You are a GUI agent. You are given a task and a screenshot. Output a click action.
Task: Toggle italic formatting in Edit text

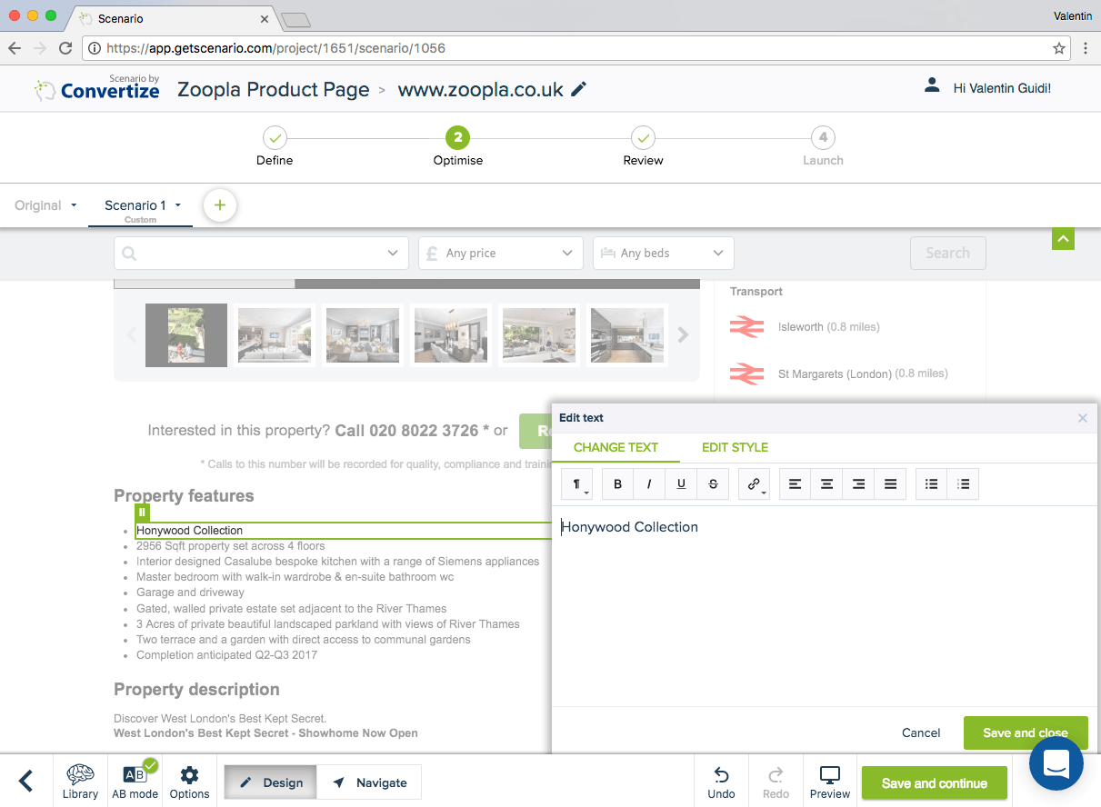click(x=649, y=484)
